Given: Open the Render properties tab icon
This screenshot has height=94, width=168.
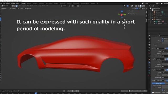Looking at the screenshot, I should 149,42.
